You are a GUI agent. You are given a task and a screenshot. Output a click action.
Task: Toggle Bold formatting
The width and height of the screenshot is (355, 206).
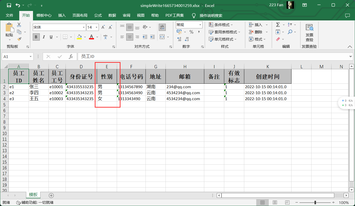[x=36, y=37]
